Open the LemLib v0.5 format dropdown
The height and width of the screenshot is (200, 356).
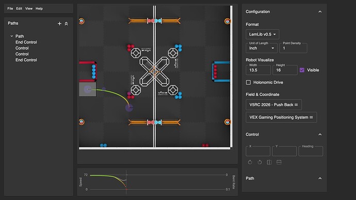point(263,35)
